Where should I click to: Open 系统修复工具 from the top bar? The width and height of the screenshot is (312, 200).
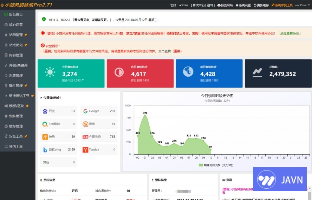pos(281,5)
